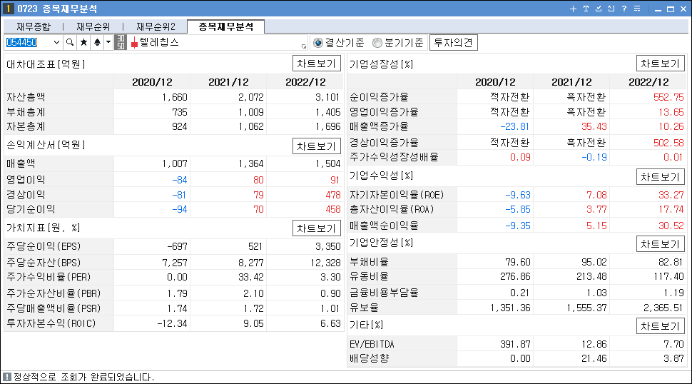Screen dimensions: 692x384
Task: Expand small arrow next to spade icon
Action: [108, 42]
